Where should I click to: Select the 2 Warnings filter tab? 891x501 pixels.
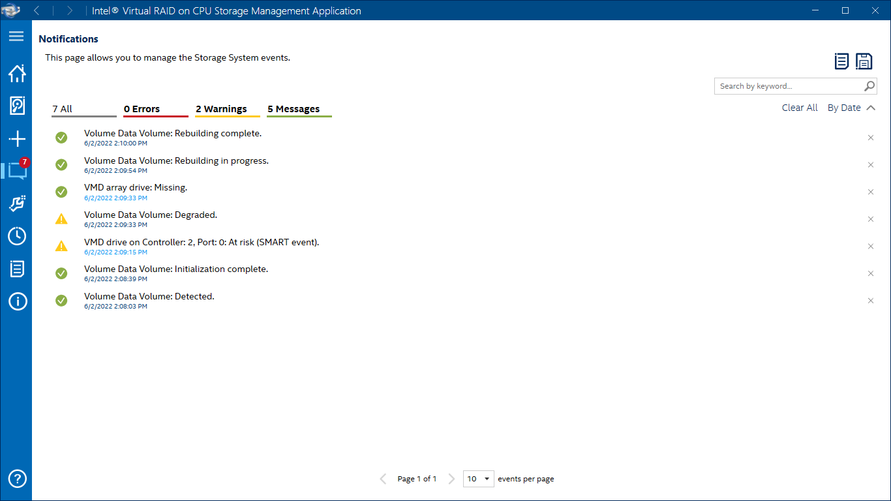(x=228, y=109)
